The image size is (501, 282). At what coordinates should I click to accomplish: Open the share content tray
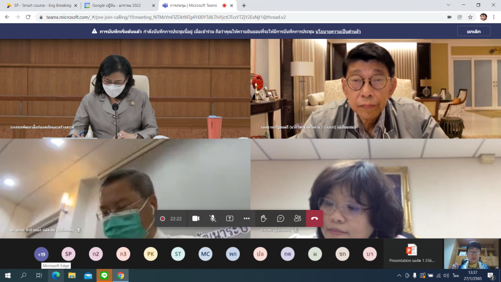click(x=229, y=218)
